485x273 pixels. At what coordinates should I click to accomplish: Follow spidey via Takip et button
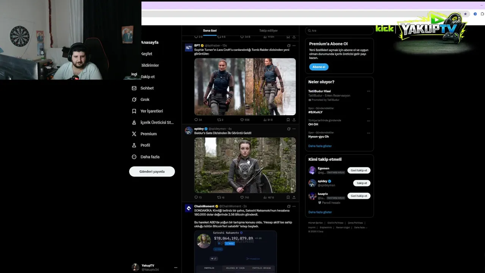coord(362,183)
